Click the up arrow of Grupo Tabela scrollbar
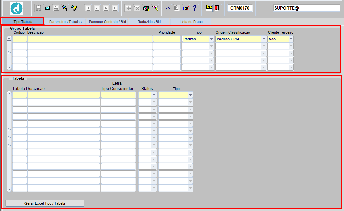The height and width of the screenshot is (211, 344). (9, 38)
